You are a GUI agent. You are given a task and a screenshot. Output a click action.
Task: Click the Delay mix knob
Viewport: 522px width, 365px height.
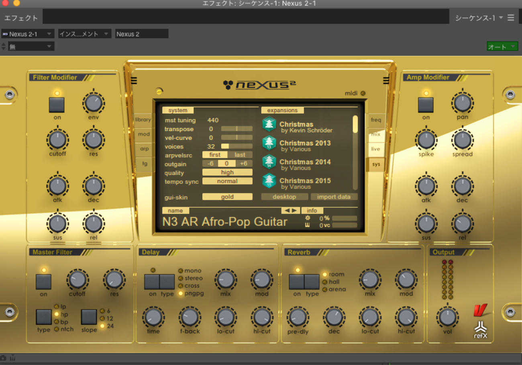coord(226,280)
